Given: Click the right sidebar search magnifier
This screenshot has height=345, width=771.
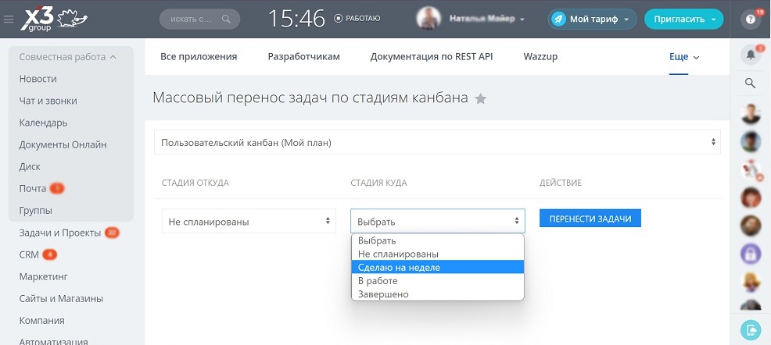Looking at the screenshot, I should [751, 83].
